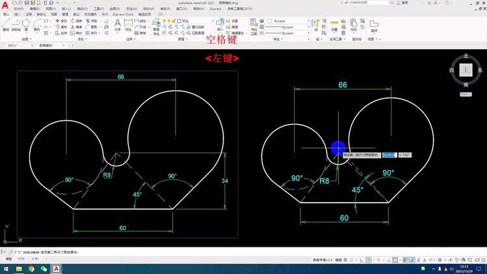487x274 pixels.
Task: Click the AutoCAD application menu logo
Action: (x=5, y=5)
